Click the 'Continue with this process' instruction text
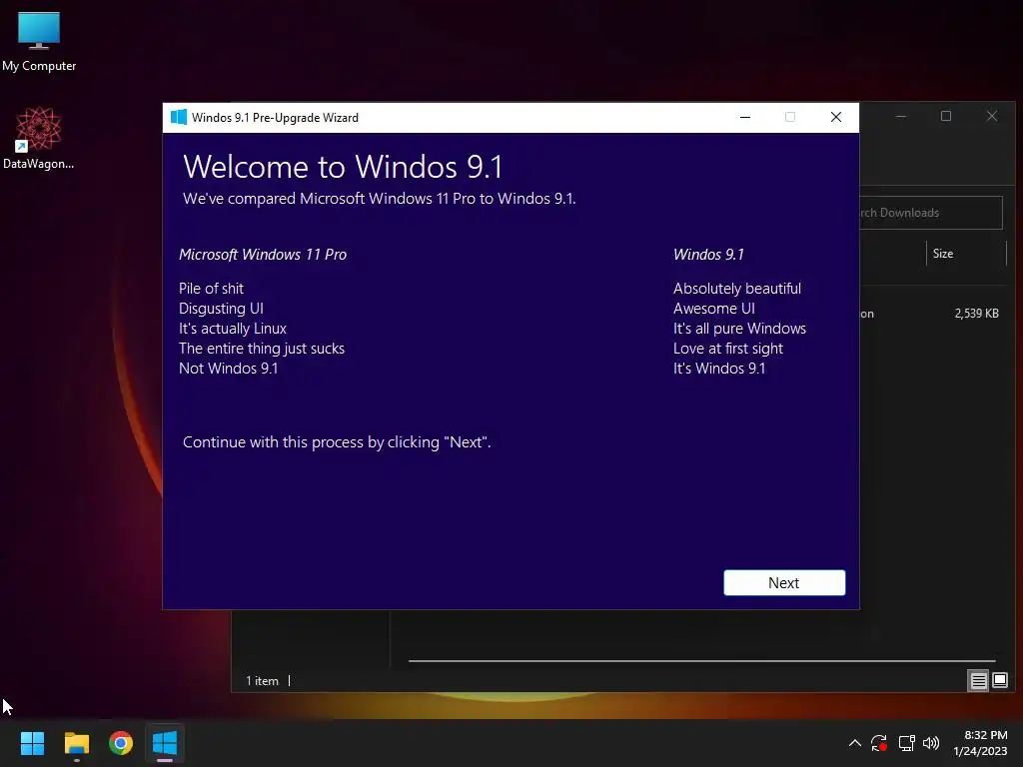This screenshot has width=1023, height=767. click(337, 442)
